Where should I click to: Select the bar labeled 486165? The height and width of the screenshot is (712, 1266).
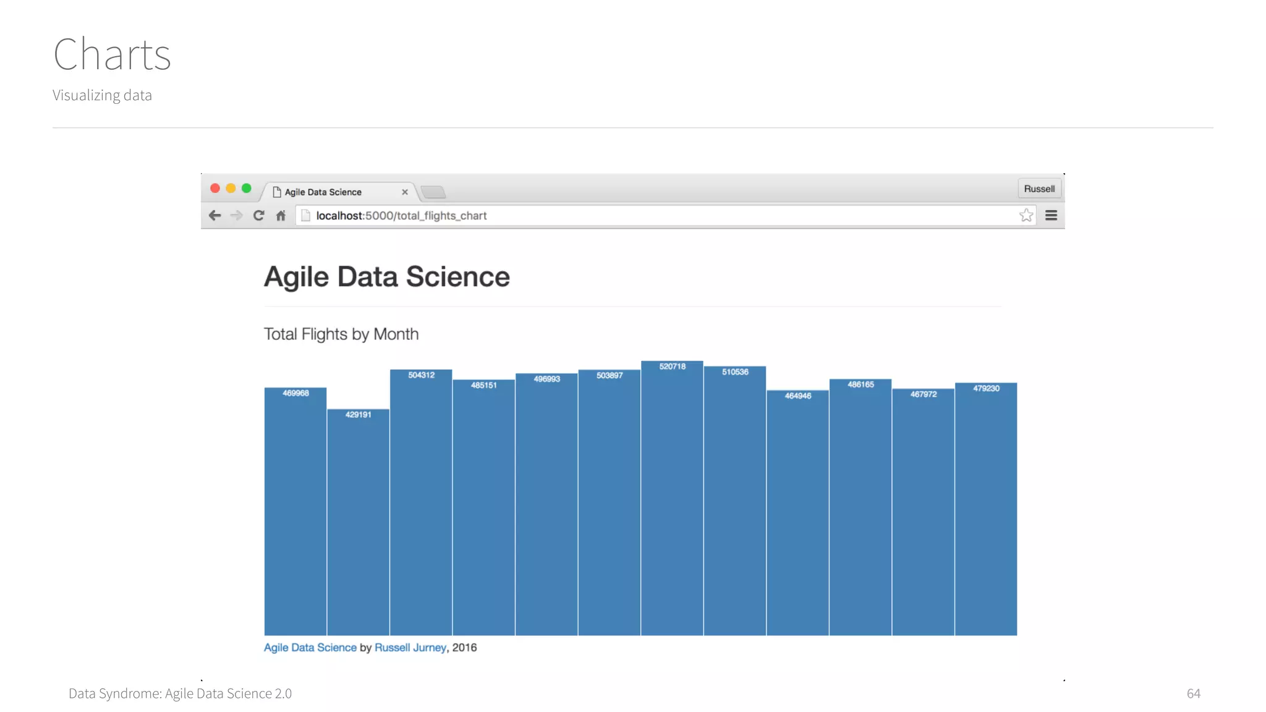pos(860,507)
